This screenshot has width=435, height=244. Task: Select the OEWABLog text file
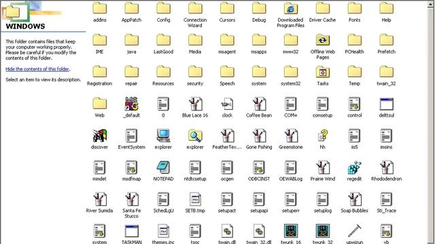290,167
